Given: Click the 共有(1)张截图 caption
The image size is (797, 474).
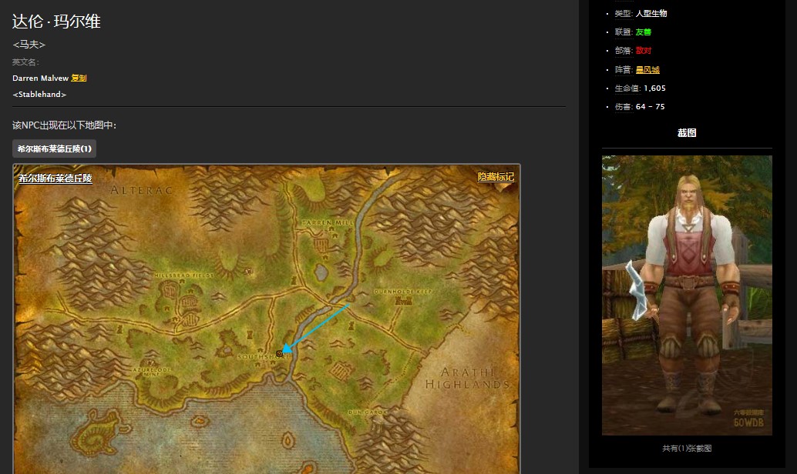Looking at the screenshot, I should (x=687, y=448).
